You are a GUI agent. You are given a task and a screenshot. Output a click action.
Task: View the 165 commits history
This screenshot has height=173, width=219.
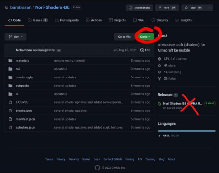145,50
